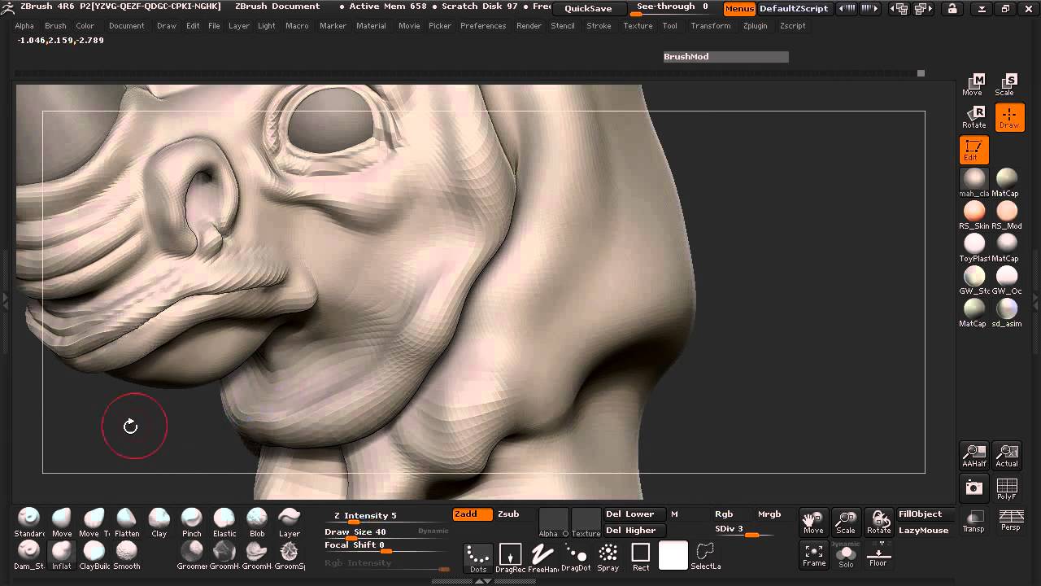Viewport: 1041px width, 586px height.
Task: Select the mah_clay material sphere
Action: coord(974,182)
